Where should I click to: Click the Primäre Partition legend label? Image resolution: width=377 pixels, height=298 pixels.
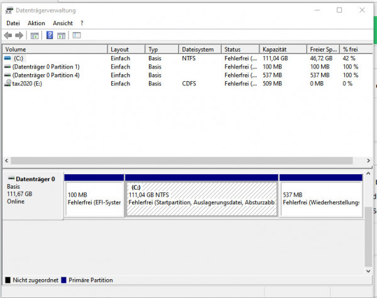[x=90, y=280]
